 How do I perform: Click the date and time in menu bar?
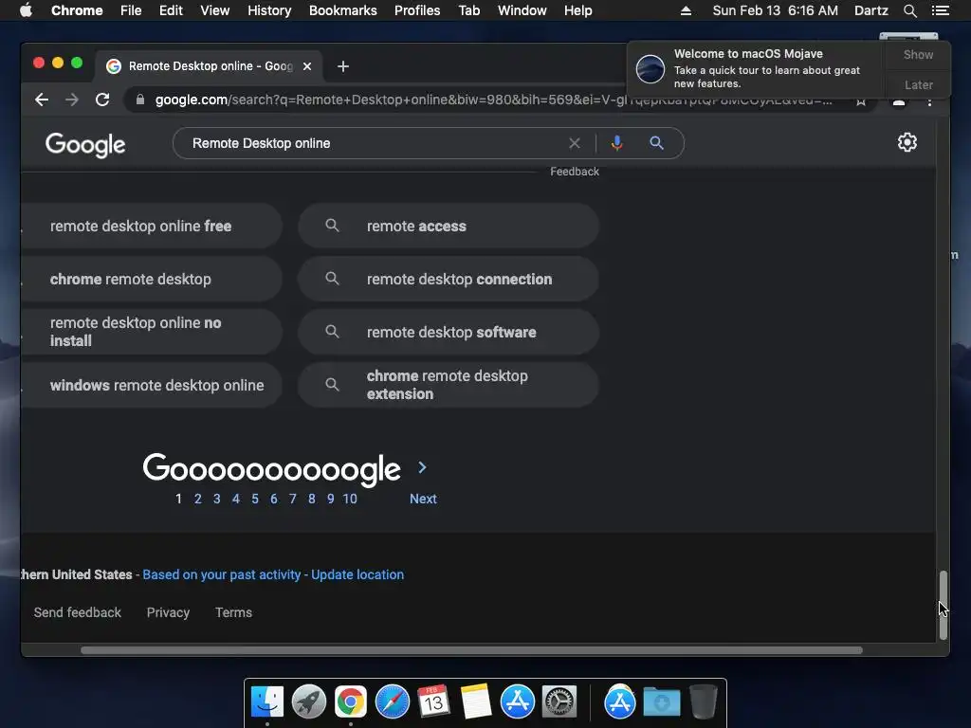tap(775, 10)
